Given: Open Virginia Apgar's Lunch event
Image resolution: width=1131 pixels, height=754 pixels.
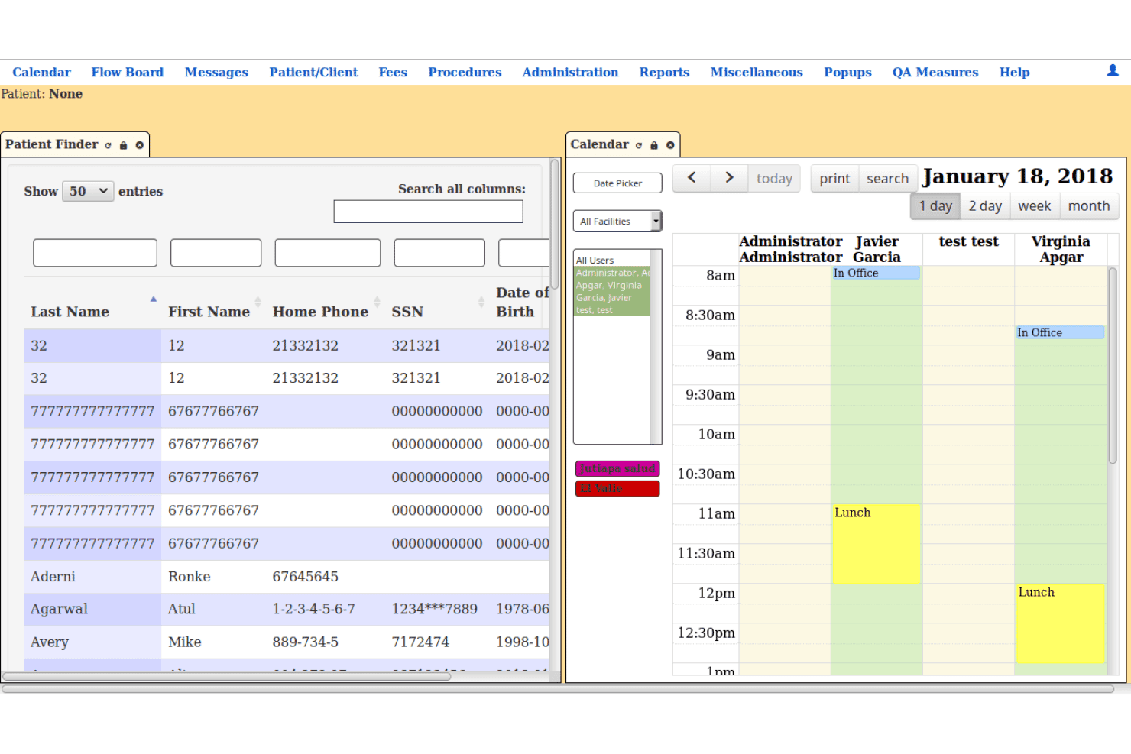Looking at the screenshot, I should [1060, 623].
